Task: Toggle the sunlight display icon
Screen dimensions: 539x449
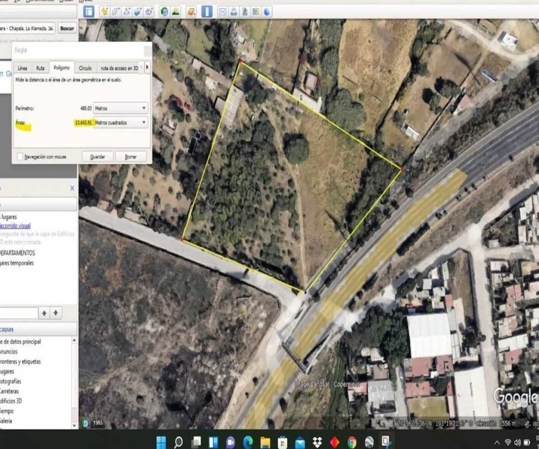Action: click(x=176, y=12)
